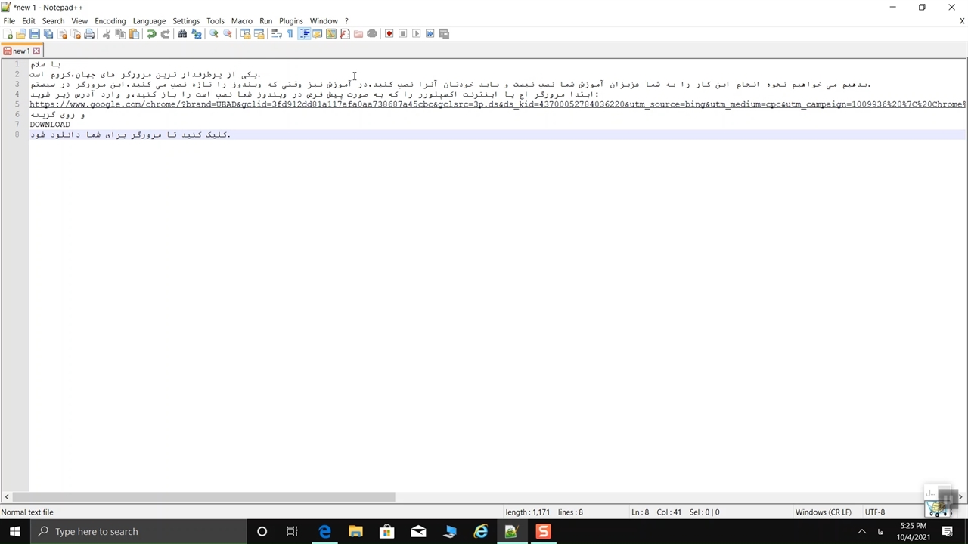Image resolution: width=968 pixels, height=544 pixels.
Task: Toggle Word wrap in the toolbar
Action: (x=276, y=34)
